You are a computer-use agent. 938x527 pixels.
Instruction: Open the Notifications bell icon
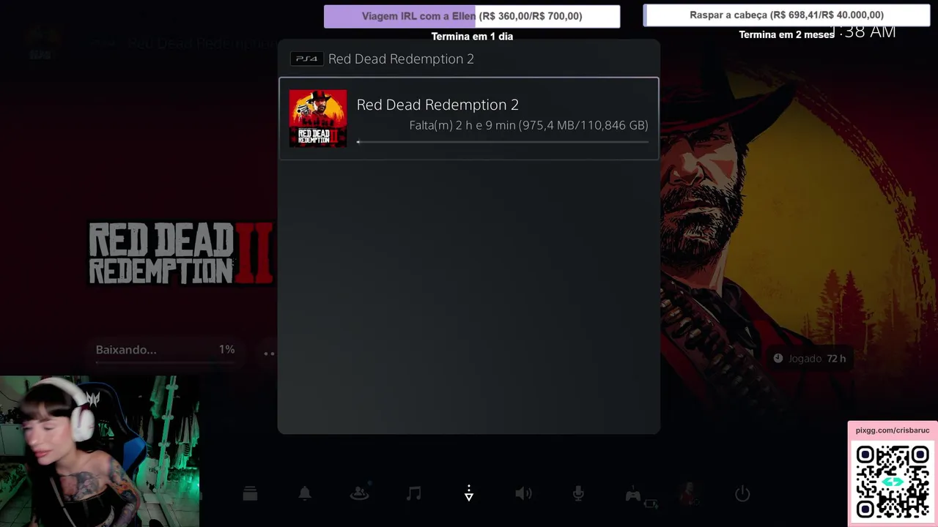(x=305, y=494)
